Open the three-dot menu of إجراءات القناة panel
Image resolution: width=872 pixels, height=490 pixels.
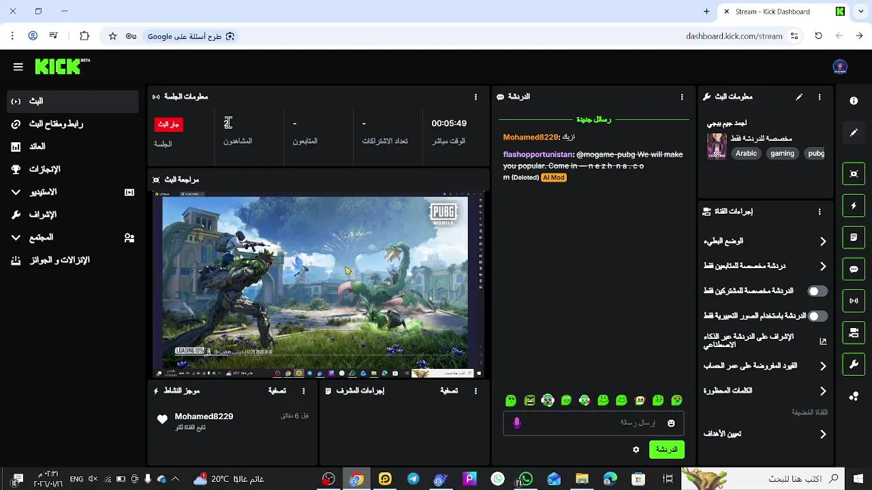820,212
